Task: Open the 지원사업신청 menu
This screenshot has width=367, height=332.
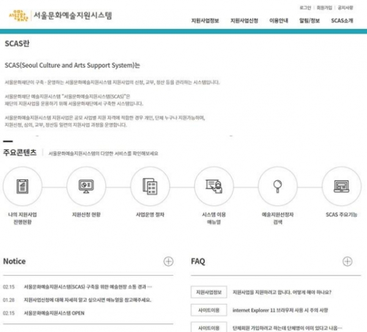Action: 243,21
